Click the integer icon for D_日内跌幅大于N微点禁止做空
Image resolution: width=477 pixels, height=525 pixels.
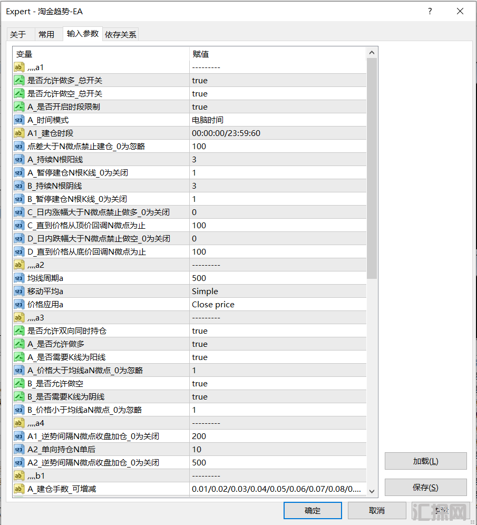point(19,239)
